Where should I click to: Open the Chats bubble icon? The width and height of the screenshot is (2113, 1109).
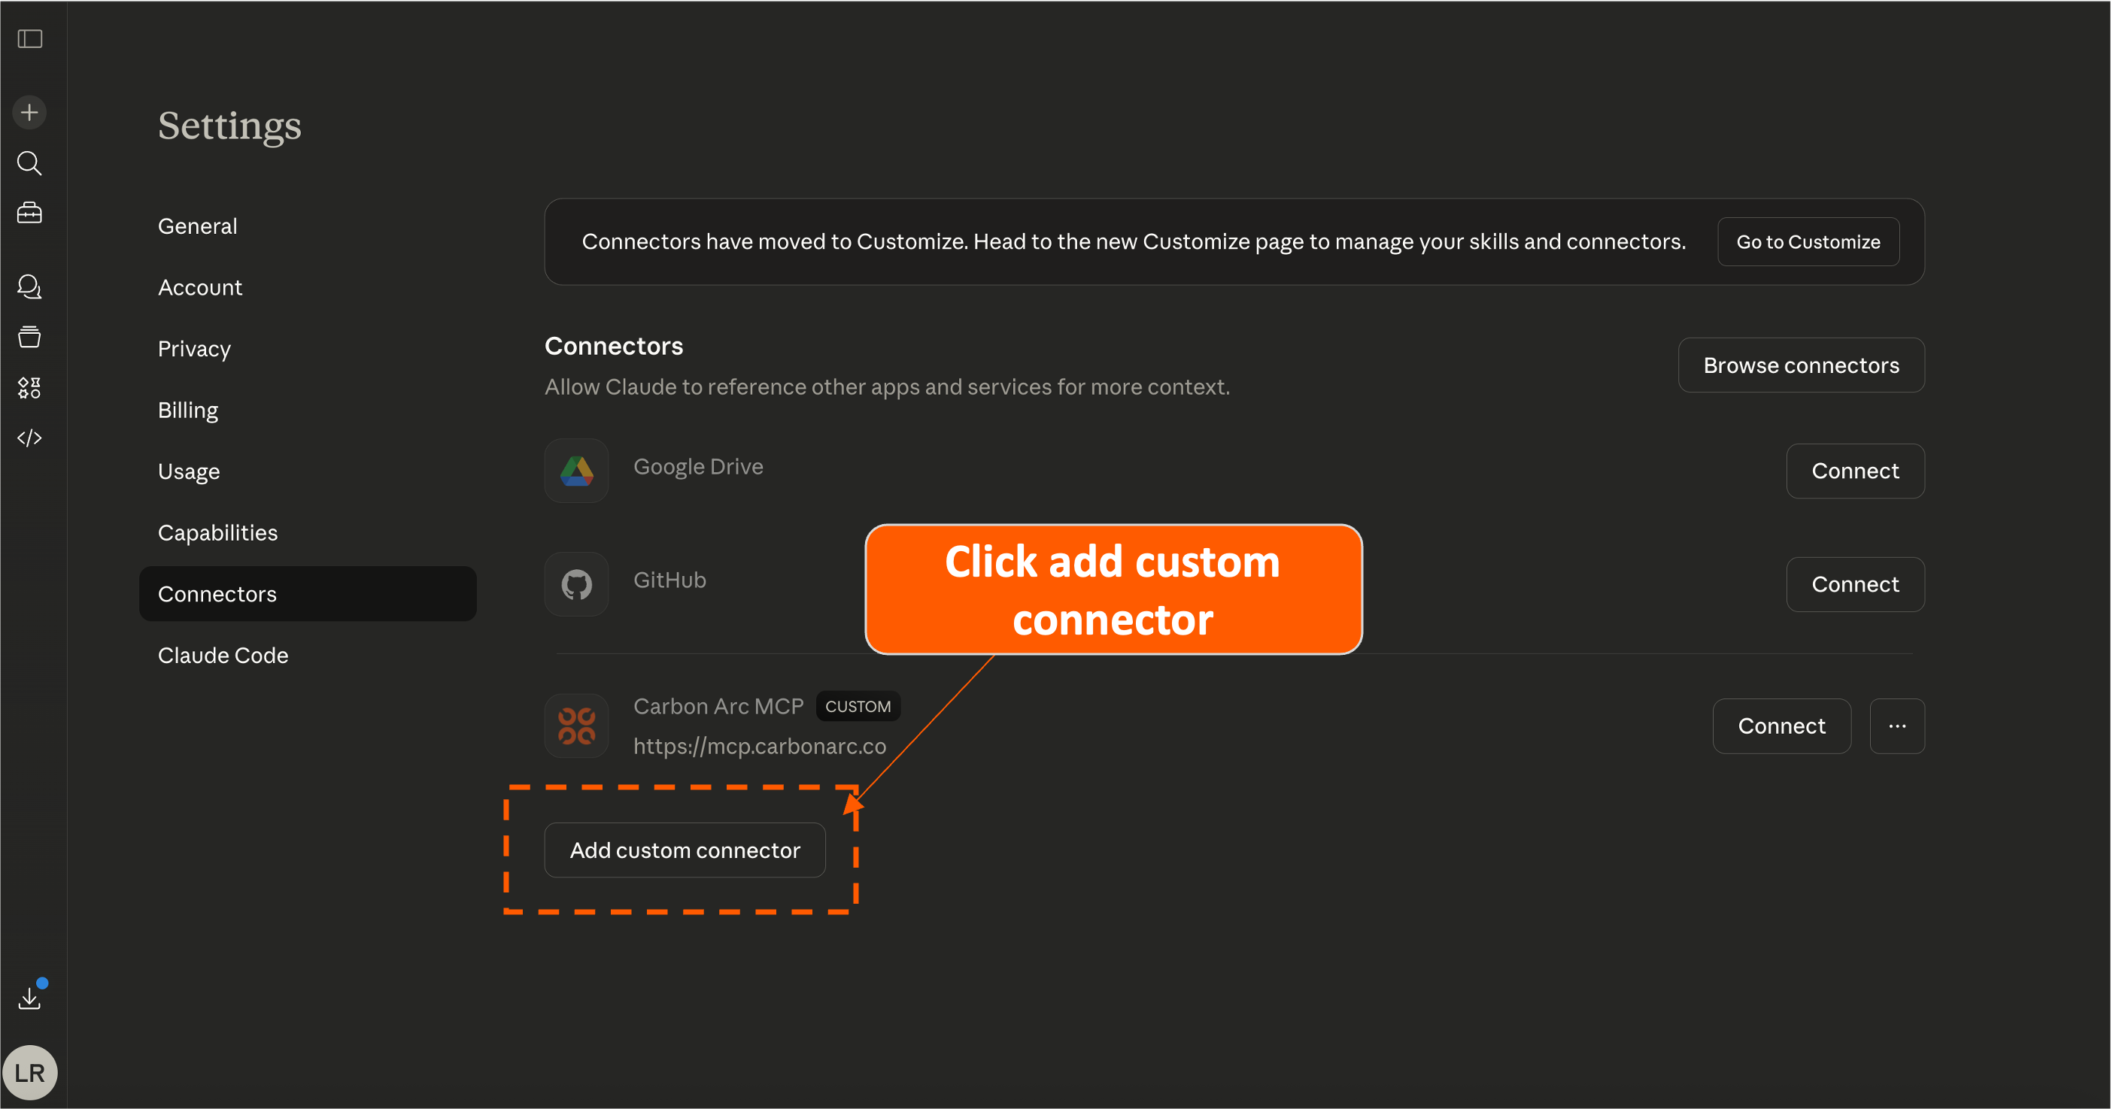point(29,286)
